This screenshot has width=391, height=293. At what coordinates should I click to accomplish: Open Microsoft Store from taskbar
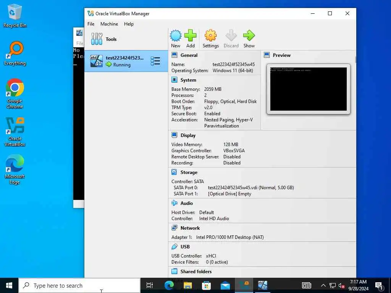(x=206, y=285)
